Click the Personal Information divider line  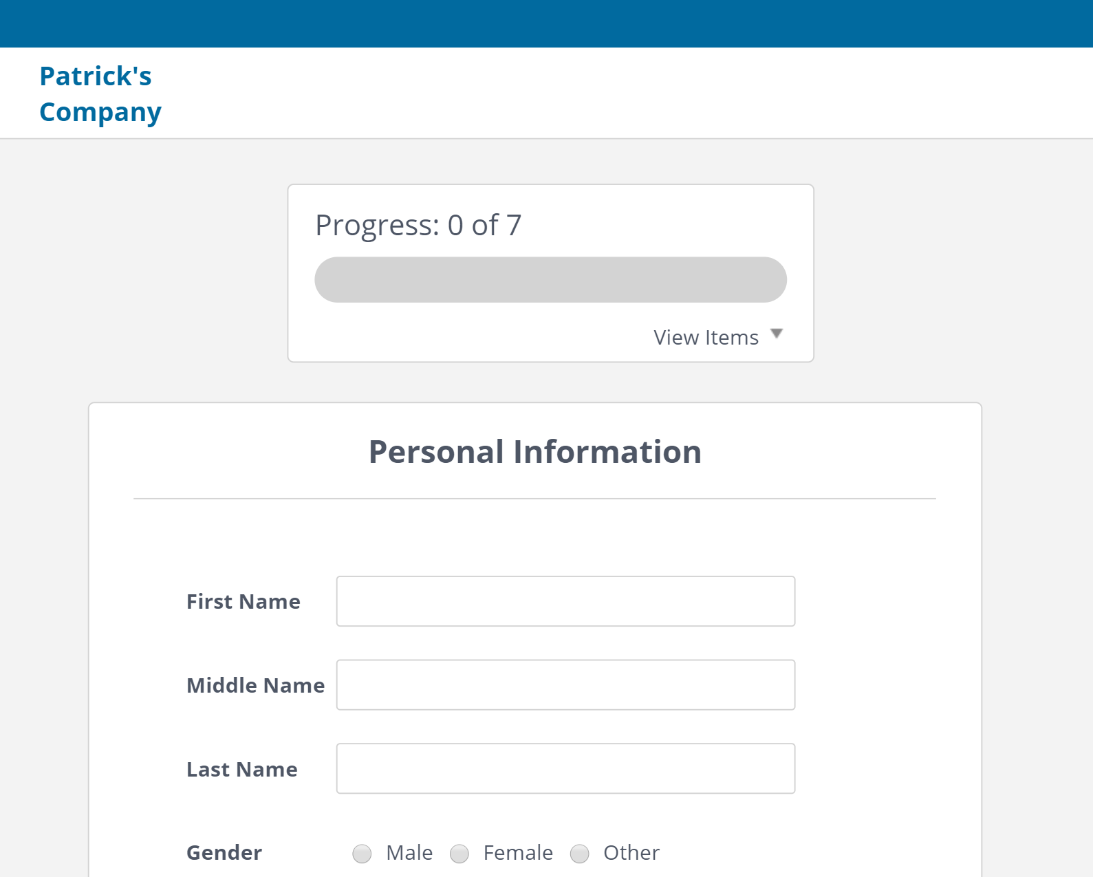pyautogui.click(x=534, y=497)
